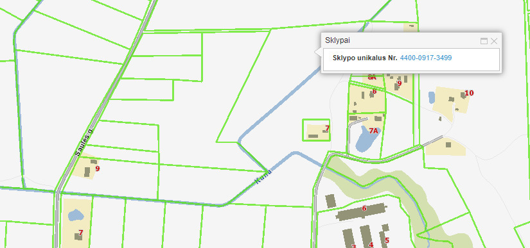530x248 pixels.
Task: Select the 8A address marker
Action: [372, 77]
